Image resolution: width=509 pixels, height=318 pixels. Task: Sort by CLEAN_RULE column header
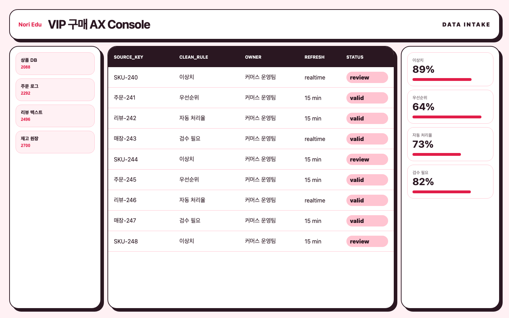click(194, 57)
